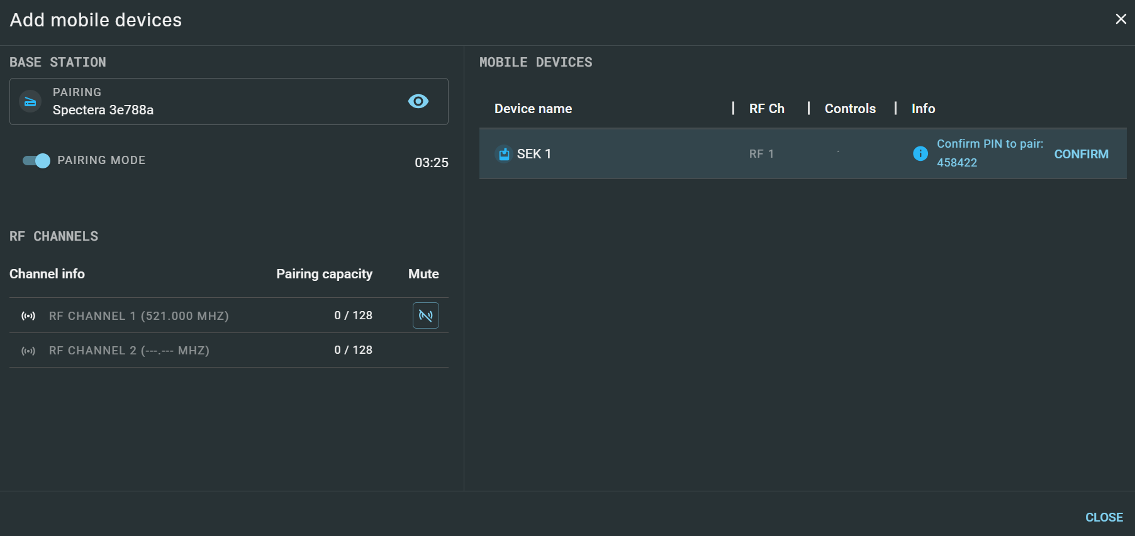Click the pairing countdown timer 03:25
Image resolution: width=1135 pixels, height=536 pixels.
(x=431, y=163)
